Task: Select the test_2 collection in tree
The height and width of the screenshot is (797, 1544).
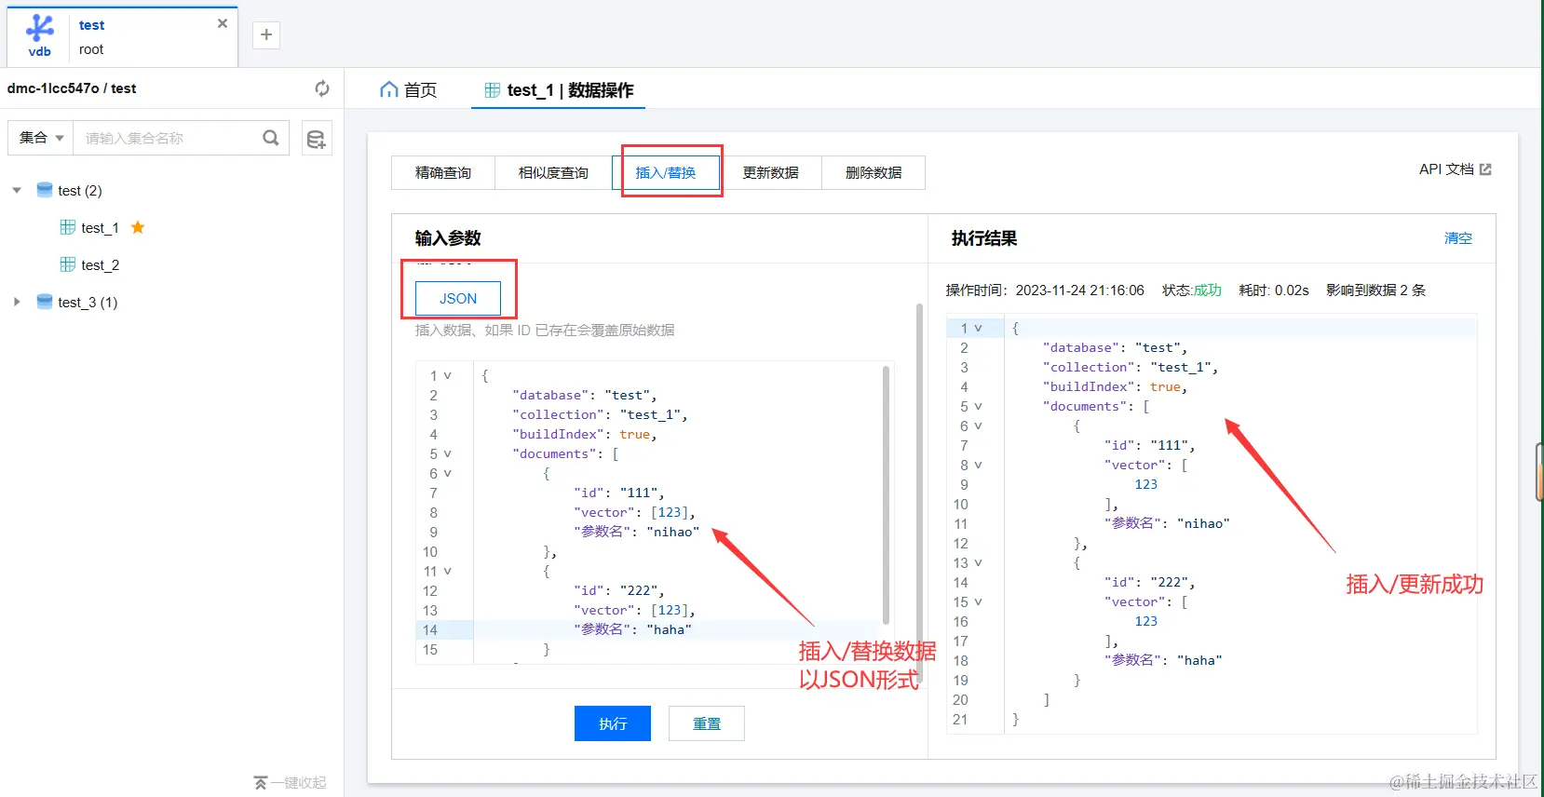Action: [x=100, y=265]
